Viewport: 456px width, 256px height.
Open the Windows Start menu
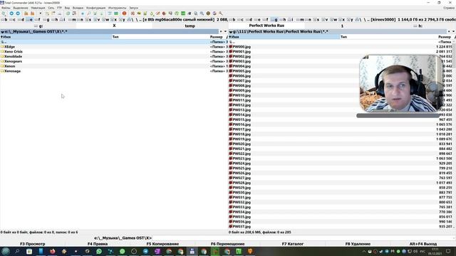(6, 251)
